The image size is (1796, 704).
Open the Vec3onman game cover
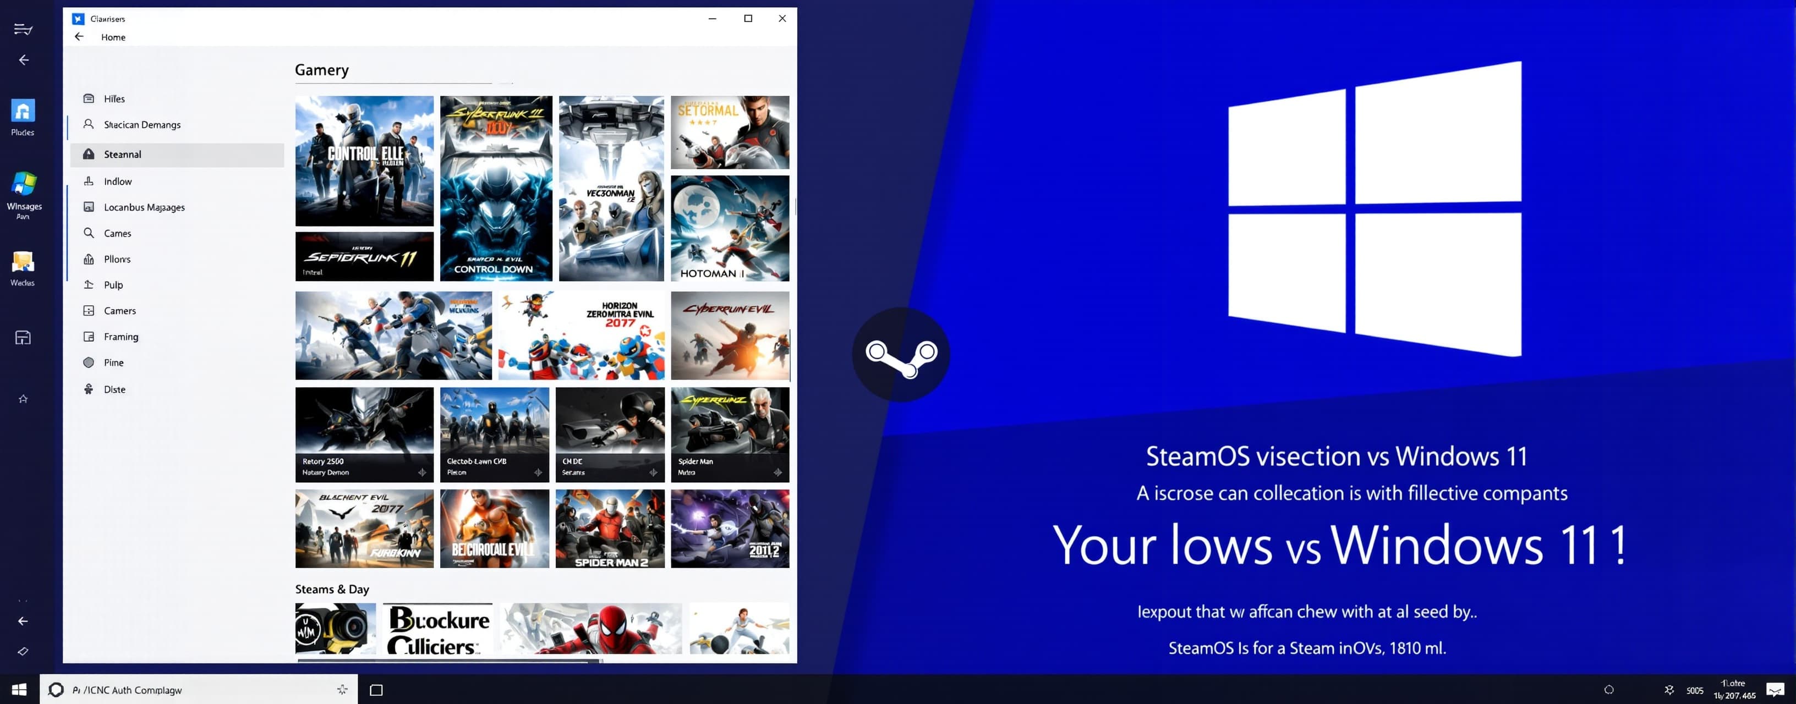pos(611,188)
